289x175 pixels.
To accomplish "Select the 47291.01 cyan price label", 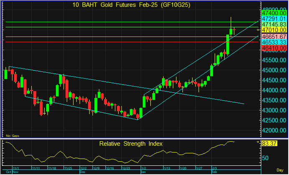I will (274, 19).
